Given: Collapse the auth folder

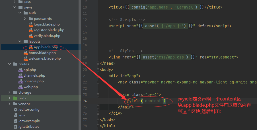Looking at the screenshot, I should coord(20,13).
